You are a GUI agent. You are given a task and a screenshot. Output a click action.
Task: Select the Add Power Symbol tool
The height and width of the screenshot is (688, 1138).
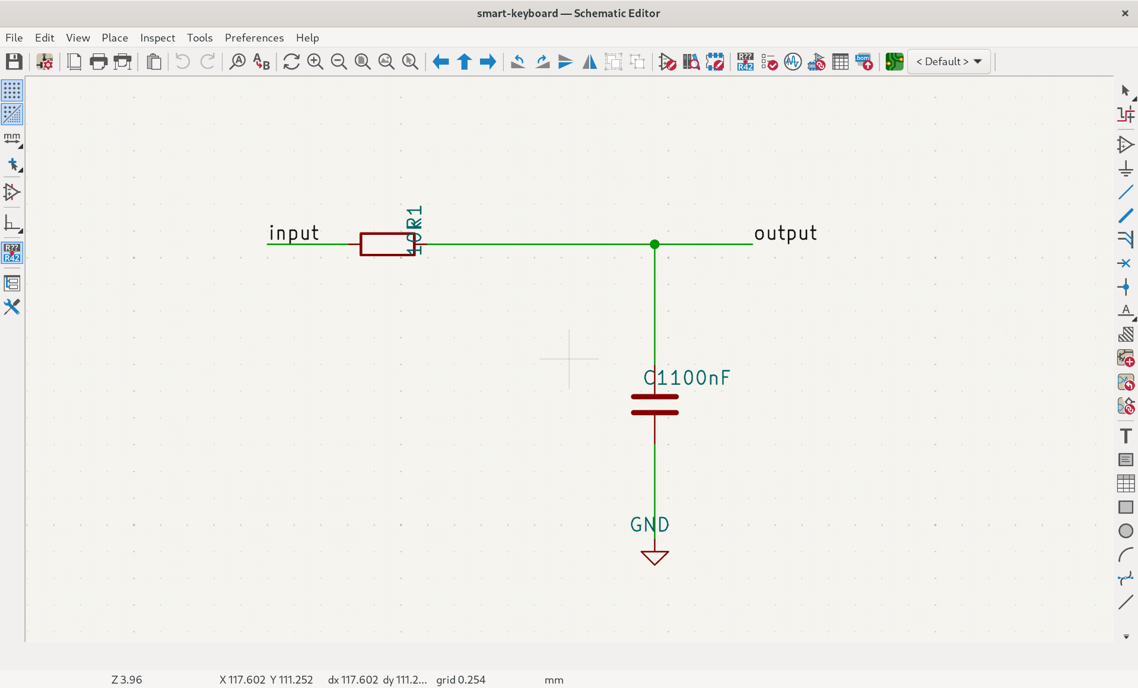tap(1125, 169)
